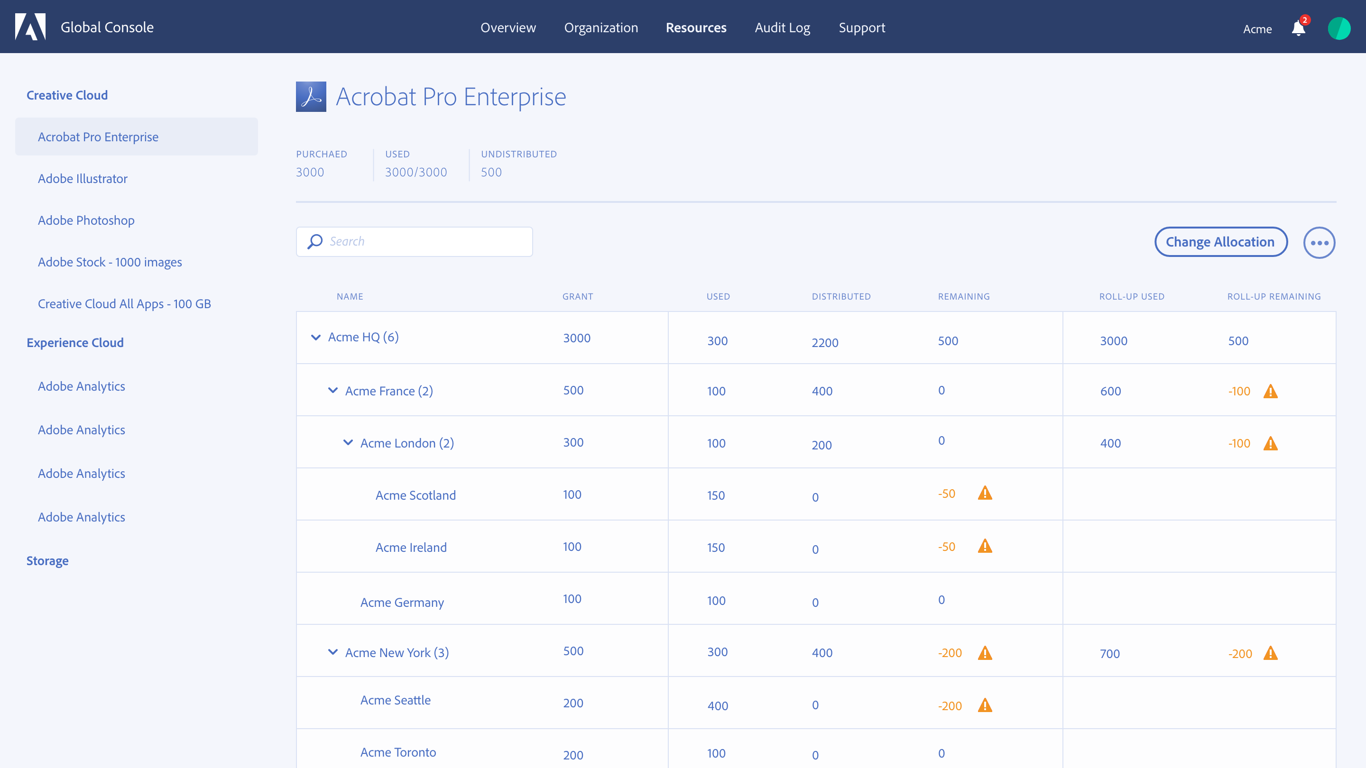This screenshot has height=768, width=1366.
Task: Collapse the Acme France (2) row
Action: point(333,390)
